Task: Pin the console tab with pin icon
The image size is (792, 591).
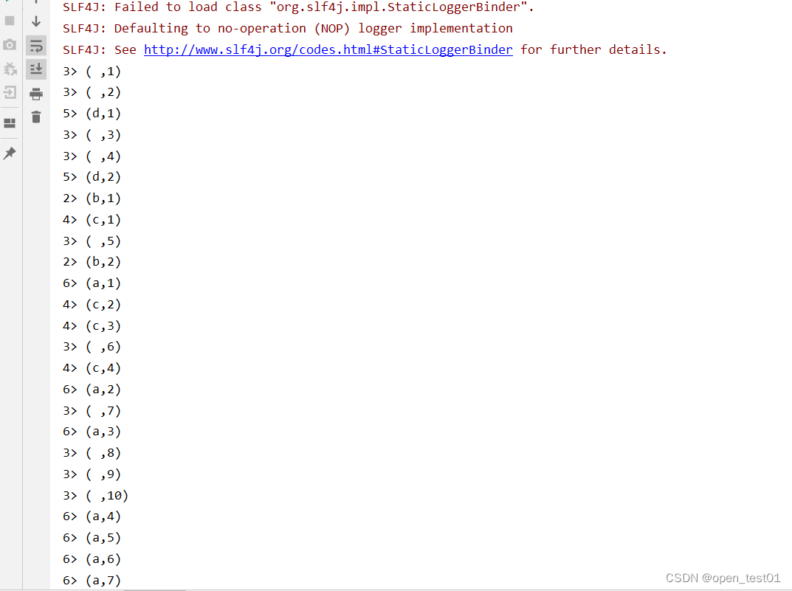Action: click(10, 153)
